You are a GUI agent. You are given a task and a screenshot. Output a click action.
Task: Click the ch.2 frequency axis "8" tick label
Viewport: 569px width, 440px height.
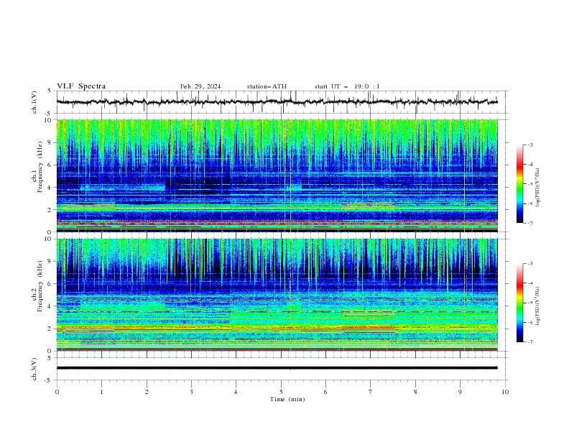[50, 261]
